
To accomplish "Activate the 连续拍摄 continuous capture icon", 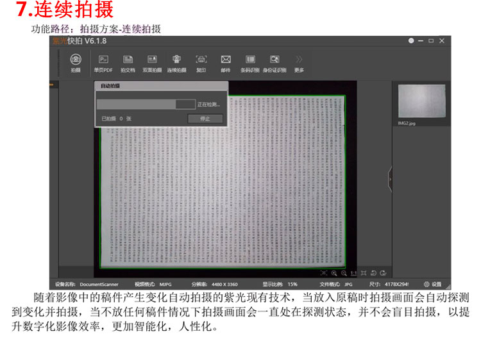I will pyautogui.click(x=176, y=60).
